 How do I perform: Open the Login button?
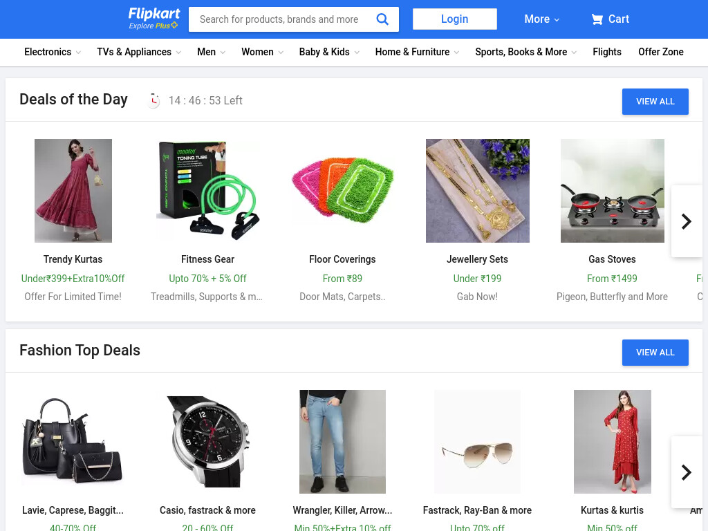(455, 19)
